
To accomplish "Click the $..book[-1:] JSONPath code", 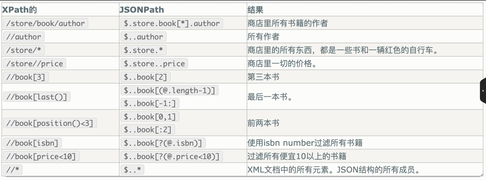I will 150,103.
